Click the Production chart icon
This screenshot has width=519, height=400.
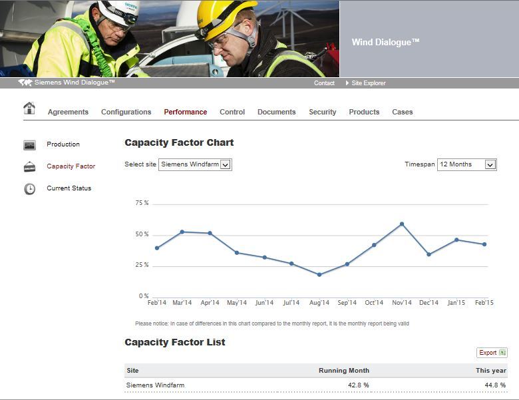click(29, 145)
